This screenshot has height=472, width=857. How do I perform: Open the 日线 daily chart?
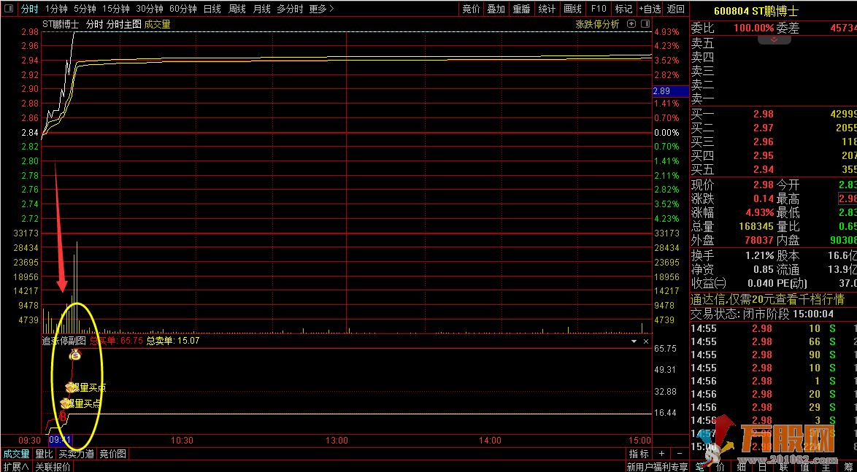[212, 9]
